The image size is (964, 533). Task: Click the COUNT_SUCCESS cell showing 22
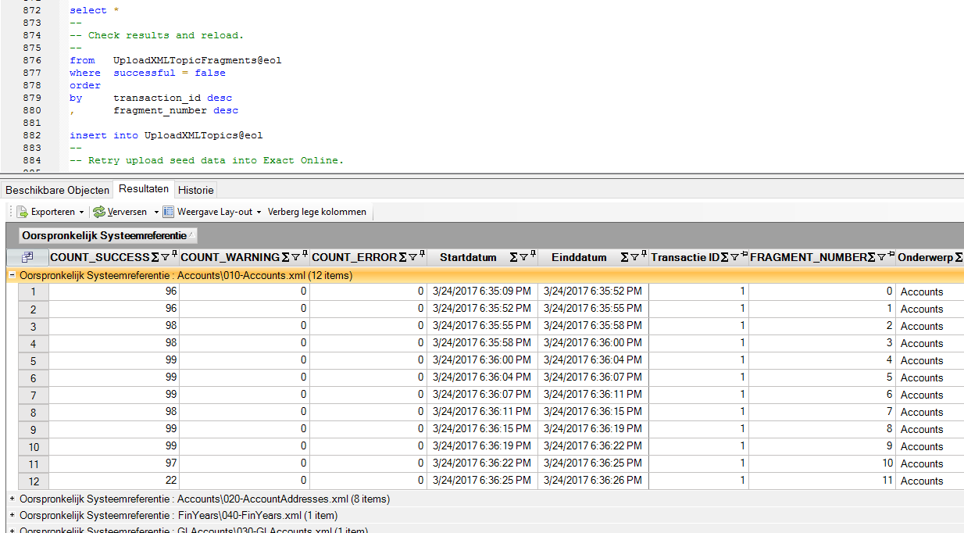tap(114, 481)
